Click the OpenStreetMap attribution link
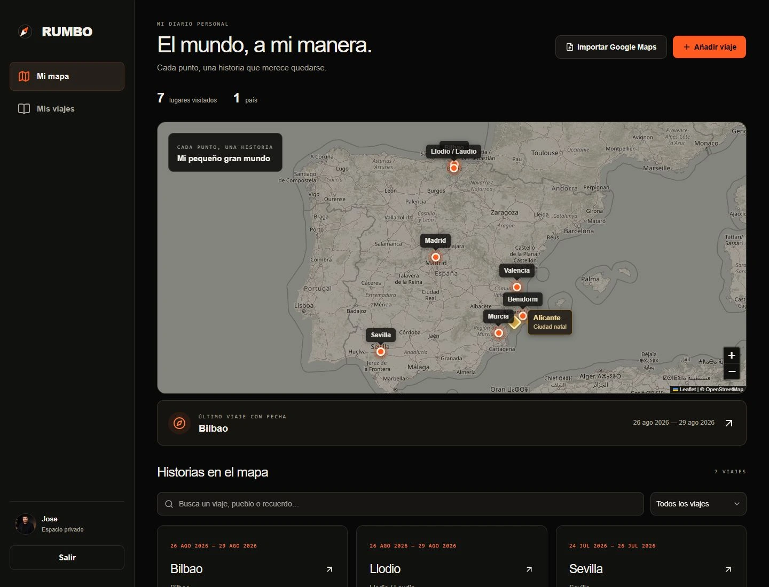 click(724, 390)
